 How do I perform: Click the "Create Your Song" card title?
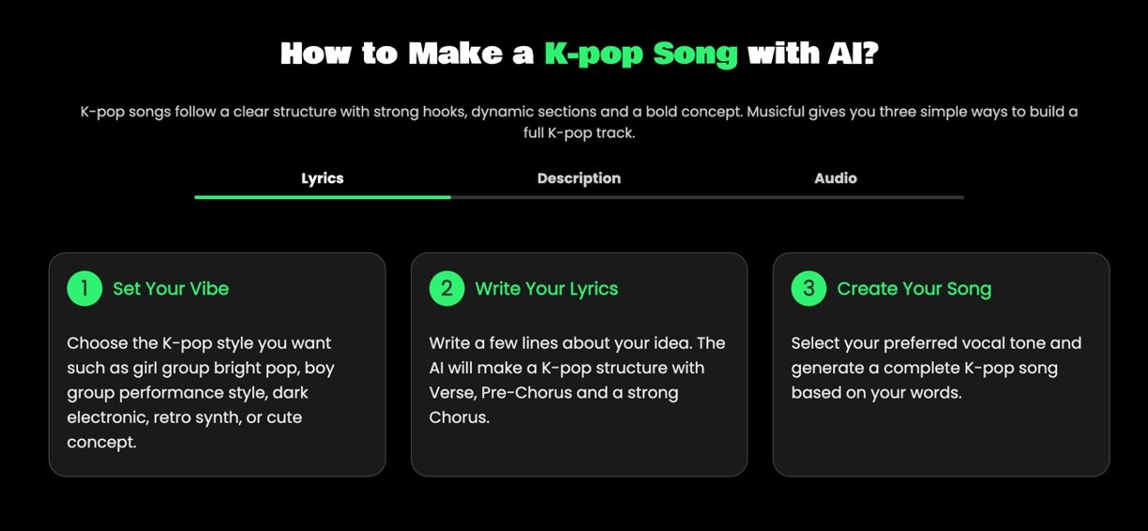pyautogui.click(x=914, y=289)
